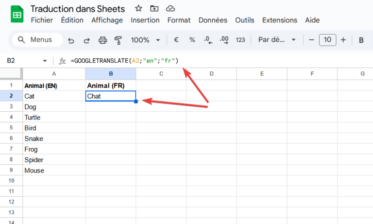Expand the B2 name box dropdown

click(45, 61)
